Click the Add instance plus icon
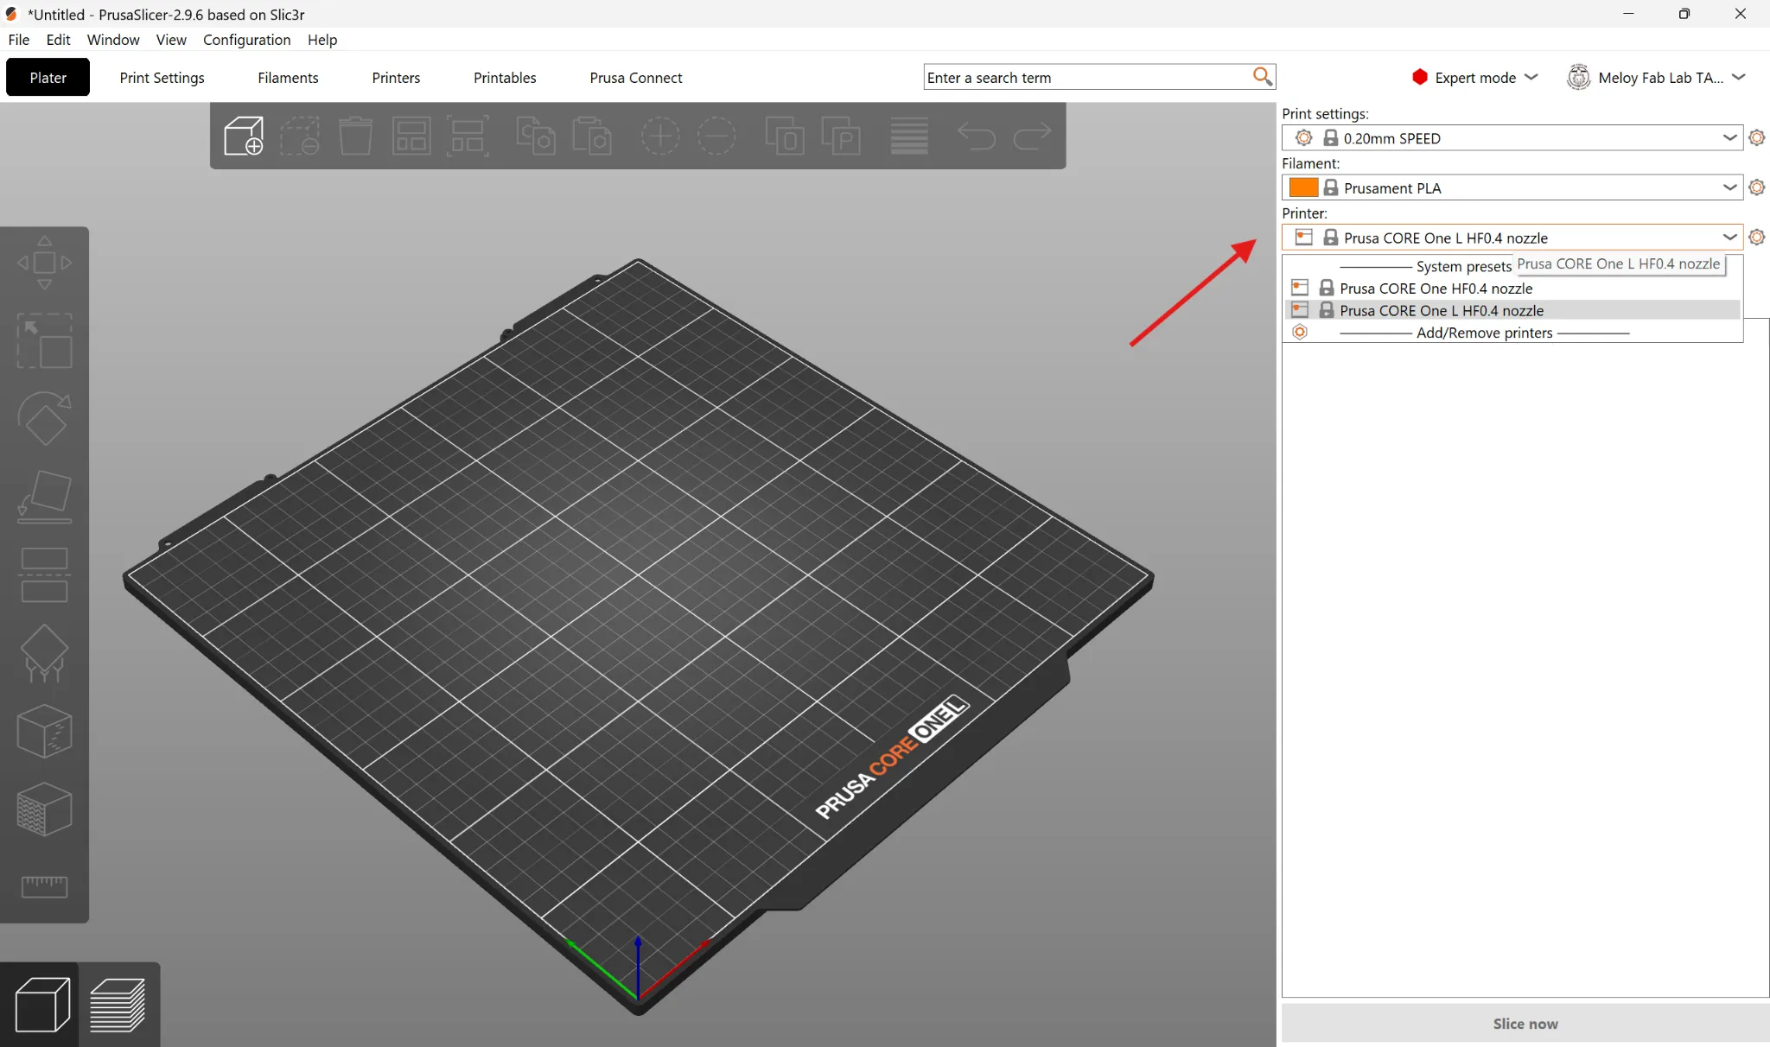The width and height of the screenshot is (1770, 1047). (660, 136)
